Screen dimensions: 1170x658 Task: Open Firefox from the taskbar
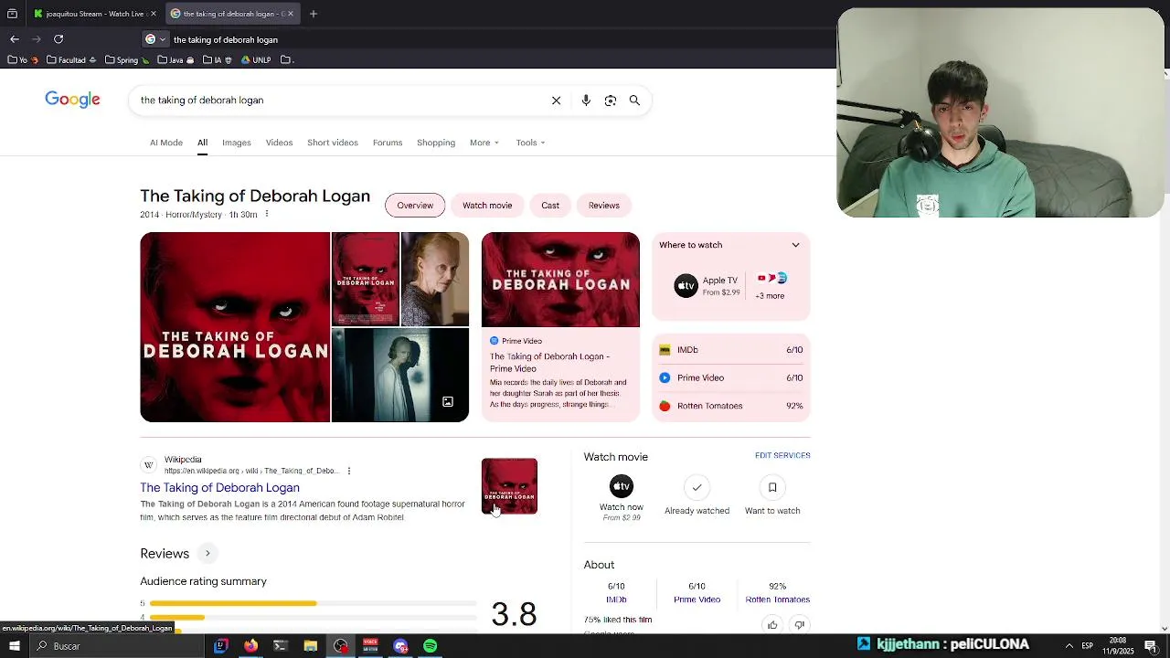click(x=250, y=646)
